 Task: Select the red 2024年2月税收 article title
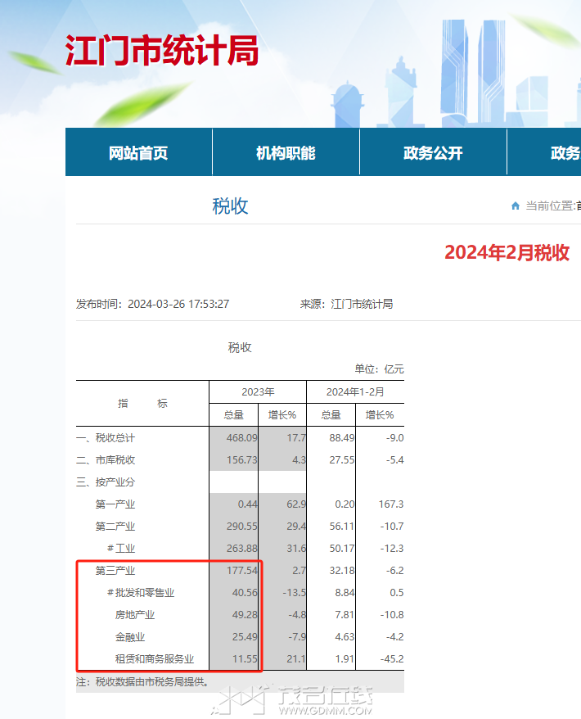pos(507,252)
